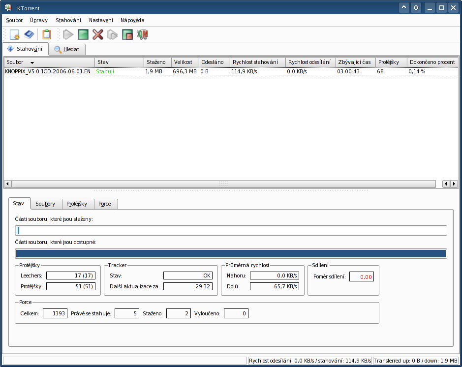462x367 pixels.
Task: Select the lower Stav detail tab
Action: click(20, 204)
